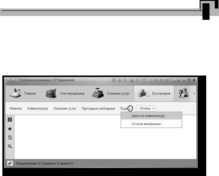Open the Calendar icon in title bar

point(149,80)
